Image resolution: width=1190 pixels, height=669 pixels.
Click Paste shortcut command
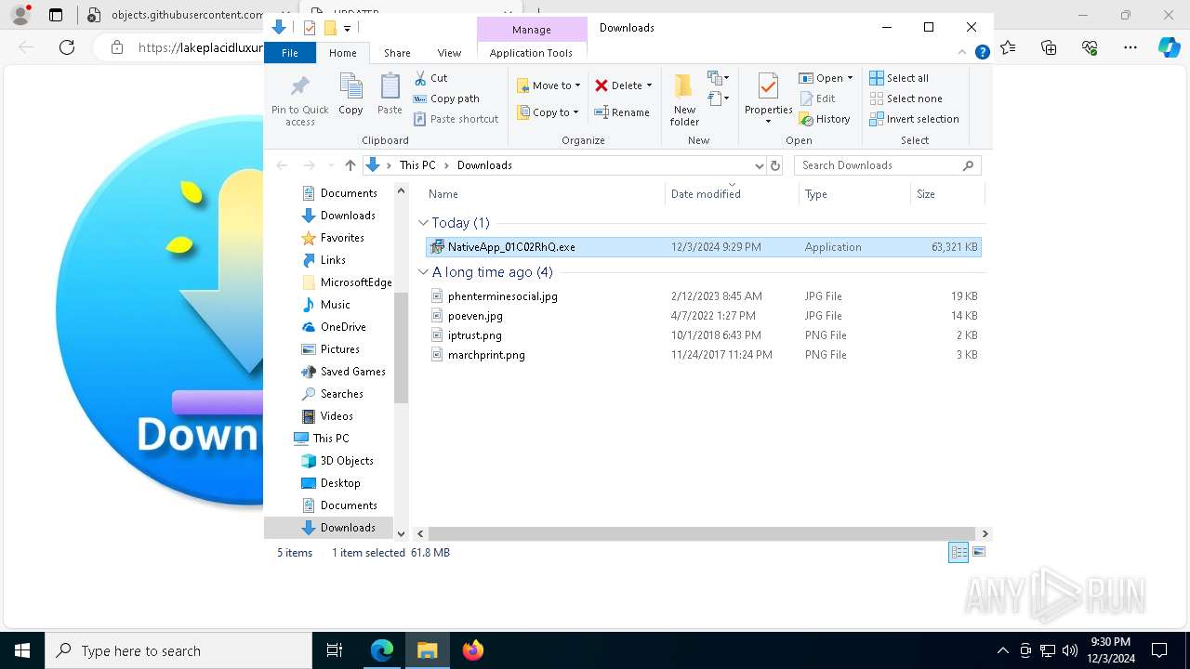click(456, 119)
